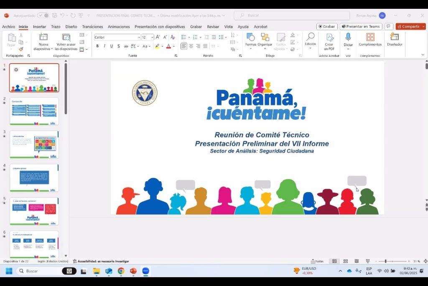Click the Buscar search box in title bar
The image size is (428, 286).
coord(292,15)
